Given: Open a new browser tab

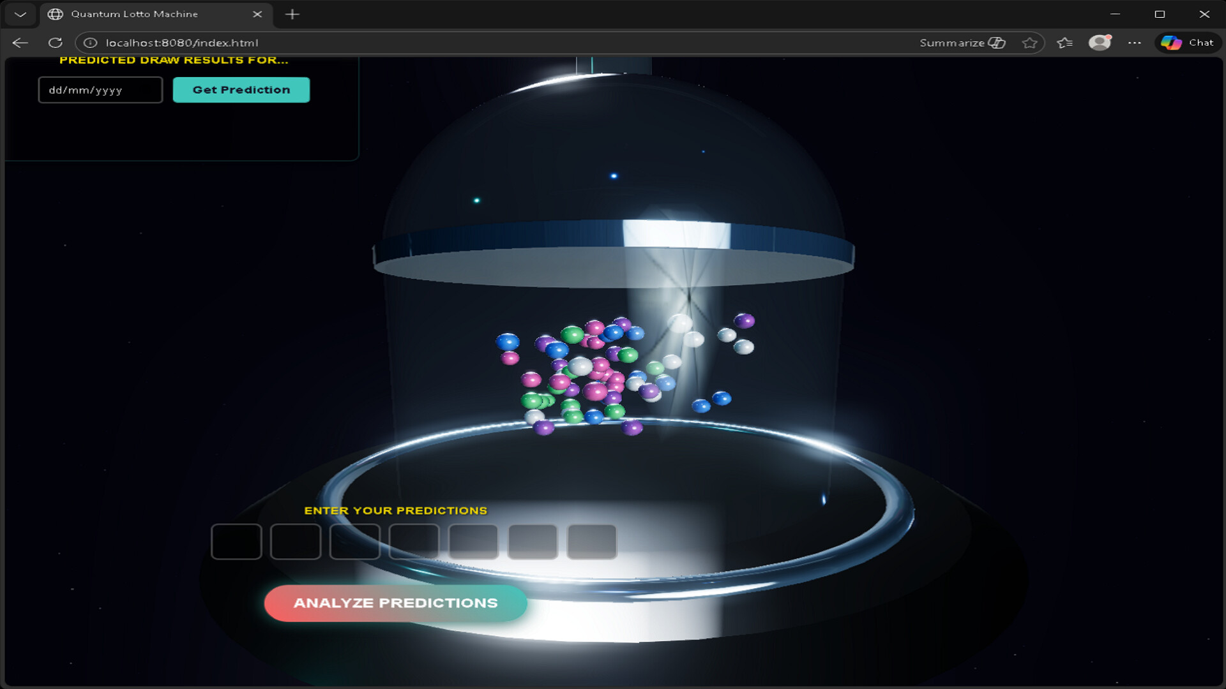Looking at the screenshot, I should (x=292, y=14).
